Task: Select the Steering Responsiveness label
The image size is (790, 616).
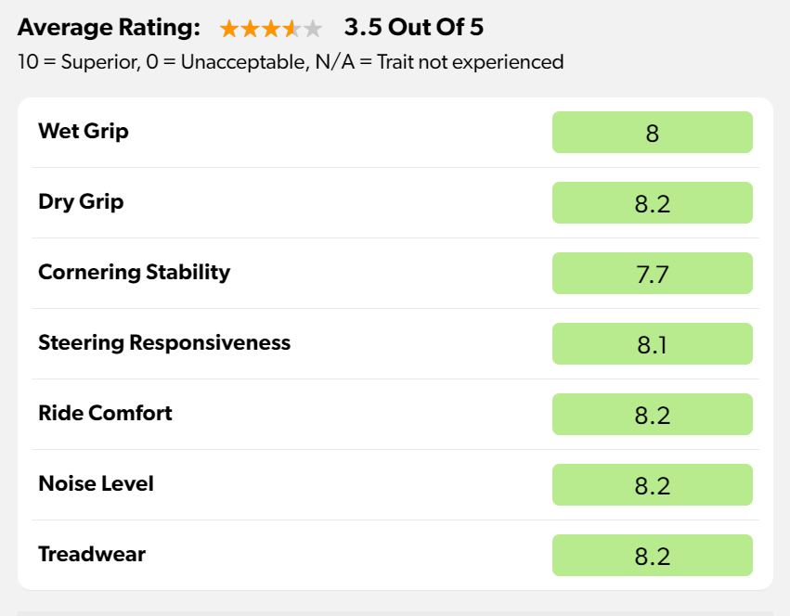Action: point(164,342)
